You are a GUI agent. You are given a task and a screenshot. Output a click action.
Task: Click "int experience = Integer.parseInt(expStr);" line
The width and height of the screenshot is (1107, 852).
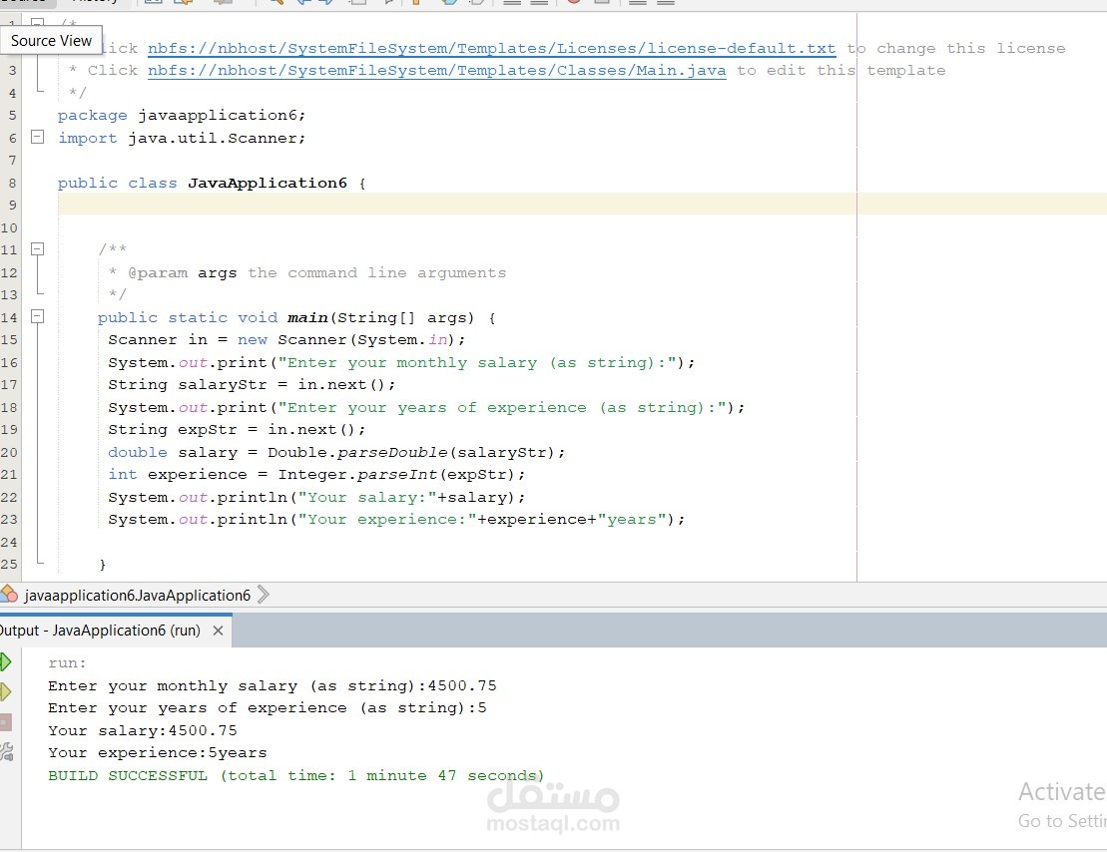pos(316,474)
